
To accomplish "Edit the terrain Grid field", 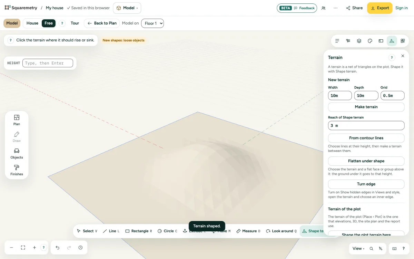I will coord(392,96).
